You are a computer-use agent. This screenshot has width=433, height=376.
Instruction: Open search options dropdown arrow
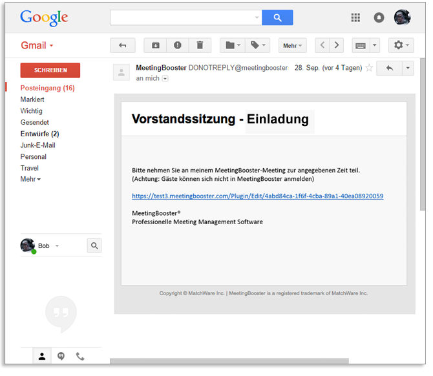[x=257, y=17]
